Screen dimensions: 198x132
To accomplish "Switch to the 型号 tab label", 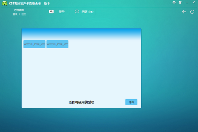I will coord(61,12).
